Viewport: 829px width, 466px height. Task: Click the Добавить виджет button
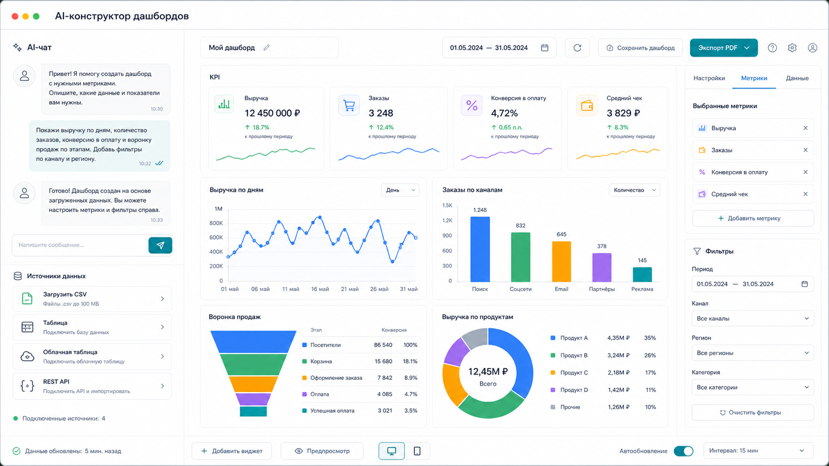(x=232, y=451)
